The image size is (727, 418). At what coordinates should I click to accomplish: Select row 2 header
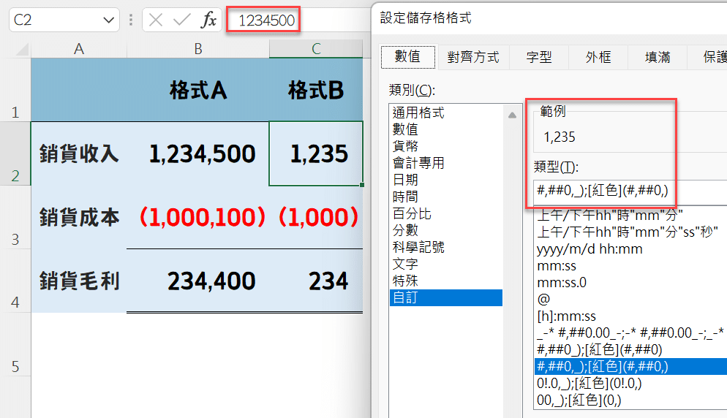[15, 154]
